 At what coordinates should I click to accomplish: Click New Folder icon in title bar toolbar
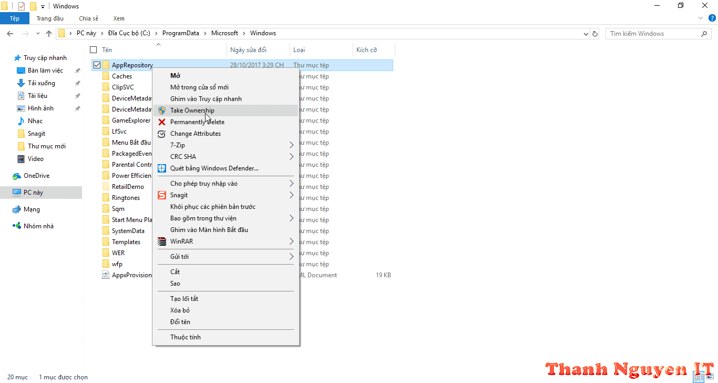[33, 6]
